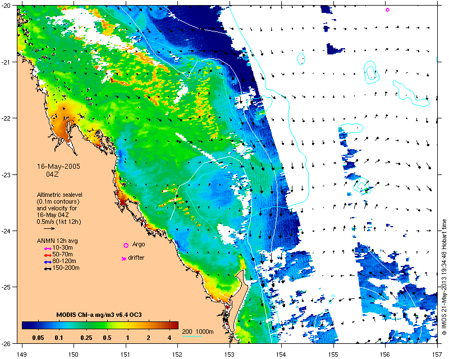This screenshot has width=449, height=359.
Task: Click the 'drifter' legend label
Action: [136, 257]
